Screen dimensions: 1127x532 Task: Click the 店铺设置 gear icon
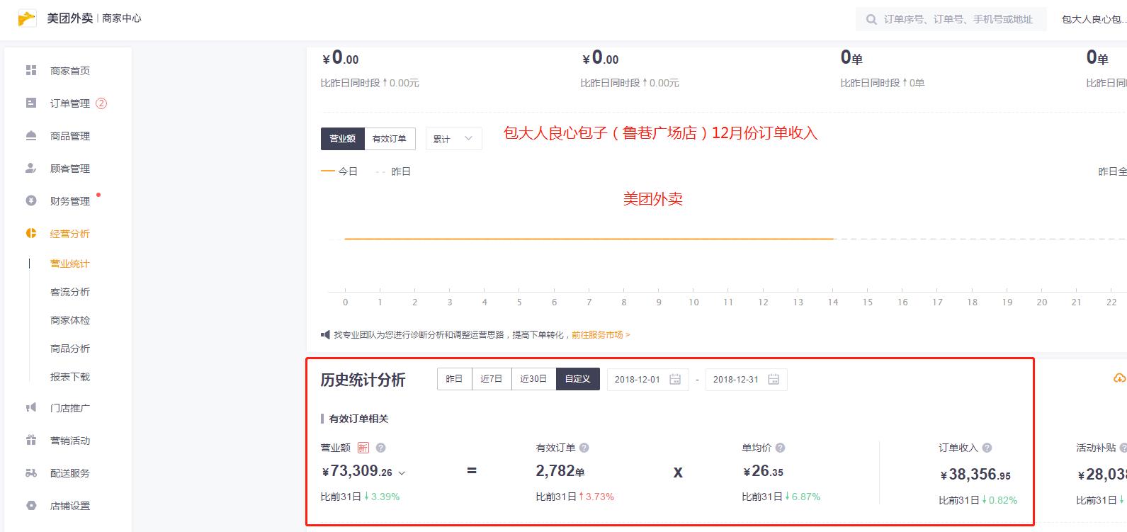[x=31, y=505]
